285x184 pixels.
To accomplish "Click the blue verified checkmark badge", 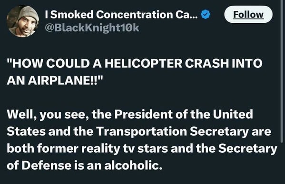I will 206,15.
